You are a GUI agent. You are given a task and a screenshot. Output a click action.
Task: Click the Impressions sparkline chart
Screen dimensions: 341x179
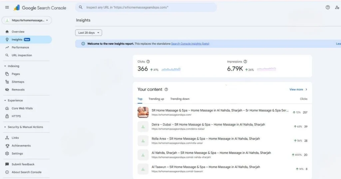click(x=266, y=69)
